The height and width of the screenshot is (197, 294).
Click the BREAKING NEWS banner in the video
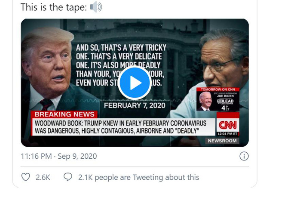[64, 114]
